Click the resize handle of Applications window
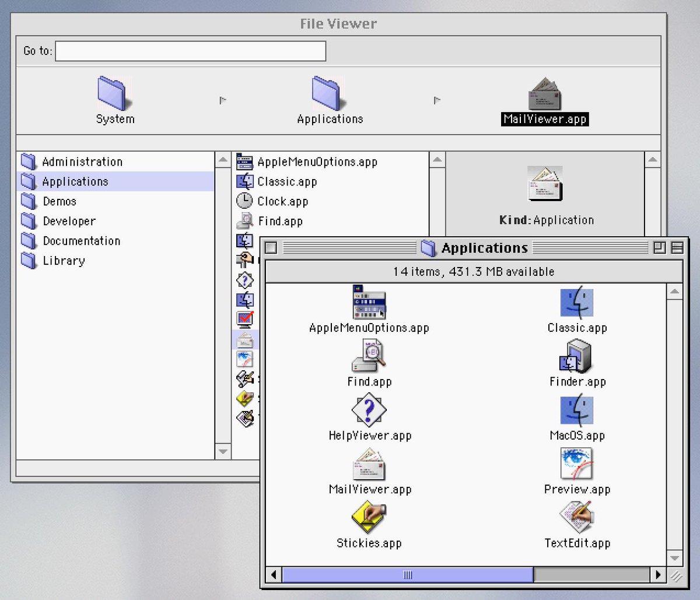 675,576
